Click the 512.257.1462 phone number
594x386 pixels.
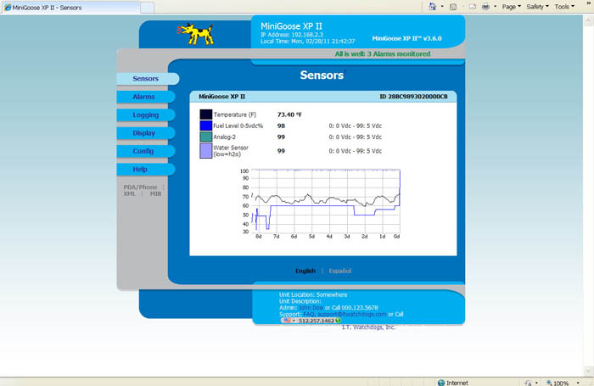tap(317, 321)
